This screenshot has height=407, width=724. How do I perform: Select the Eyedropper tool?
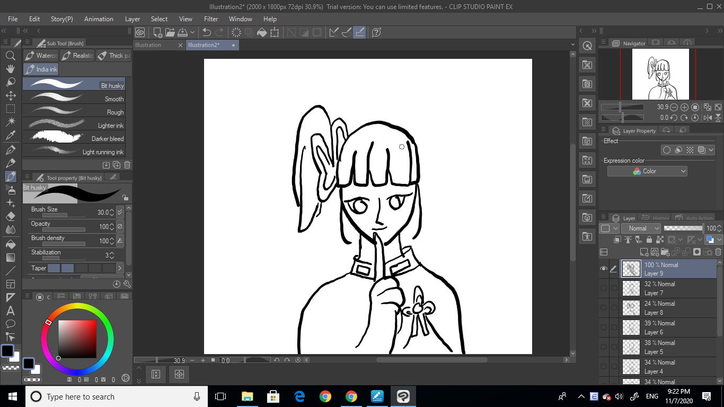point(10,136)
